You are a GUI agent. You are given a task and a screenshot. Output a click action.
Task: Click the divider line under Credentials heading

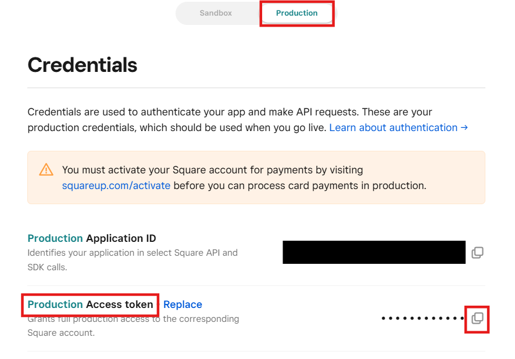(x=256, y=88)
